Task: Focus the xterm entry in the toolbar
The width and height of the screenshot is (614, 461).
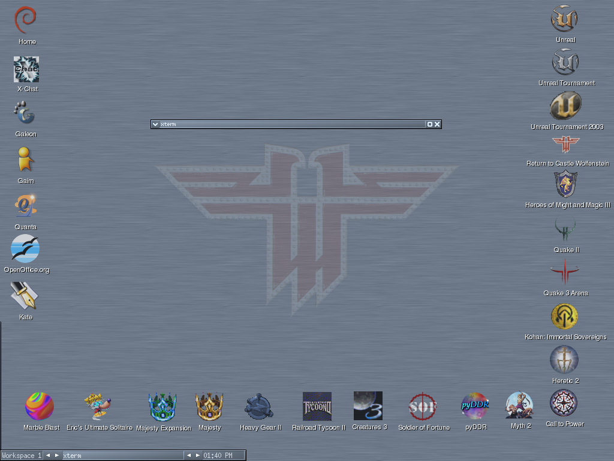Action: pyautogui.click(x=123, y=456)
